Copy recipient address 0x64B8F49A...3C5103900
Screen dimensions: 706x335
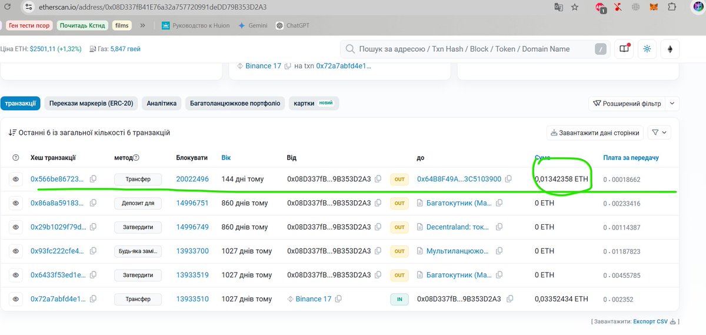click(x=508, y=179)
